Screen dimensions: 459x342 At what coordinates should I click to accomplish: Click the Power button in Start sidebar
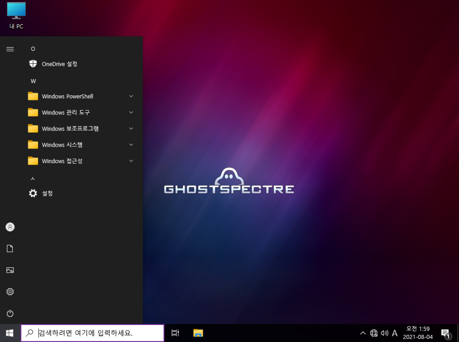click(x=10, y=313)
